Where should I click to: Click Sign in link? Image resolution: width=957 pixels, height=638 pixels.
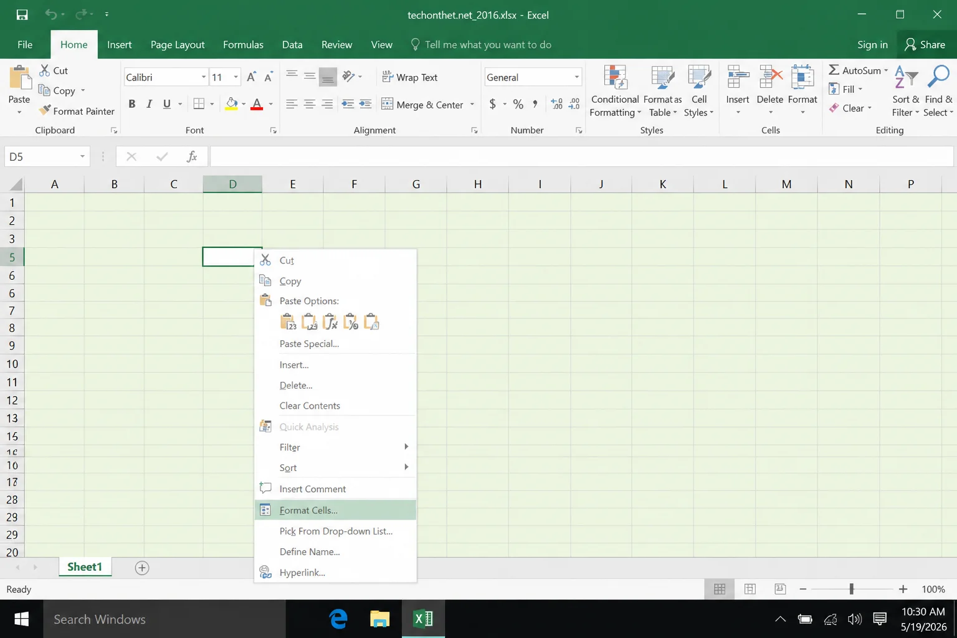[872, 44]
